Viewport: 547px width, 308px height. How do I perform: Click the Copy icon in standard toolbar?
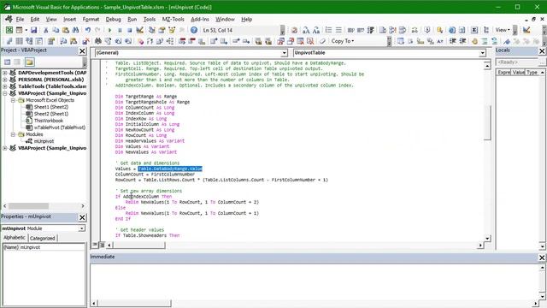pyautogui.click(x=56, y=30)
